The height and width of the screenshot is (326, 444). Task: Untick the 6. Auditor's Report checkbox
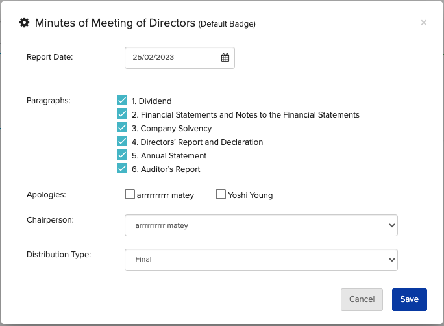point(122,168)
